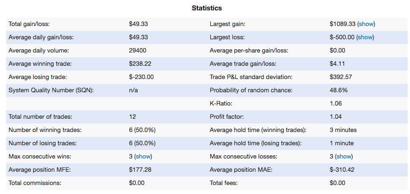The image size is (410, 194).
Task: Click the Average losing trade $-230.00 value
Action: 141,77
